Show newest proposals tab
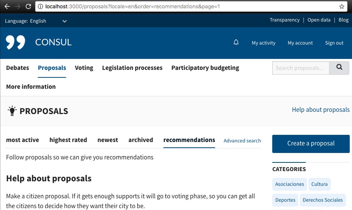 (x=108, y=140)
